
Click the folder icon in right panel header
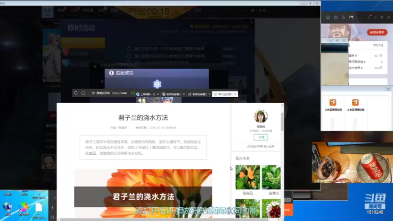(x=336, y=17)
